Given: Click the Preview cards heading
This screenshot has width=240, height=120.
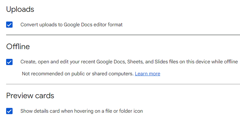Looking at the screenshot, I should coord(30,96).
